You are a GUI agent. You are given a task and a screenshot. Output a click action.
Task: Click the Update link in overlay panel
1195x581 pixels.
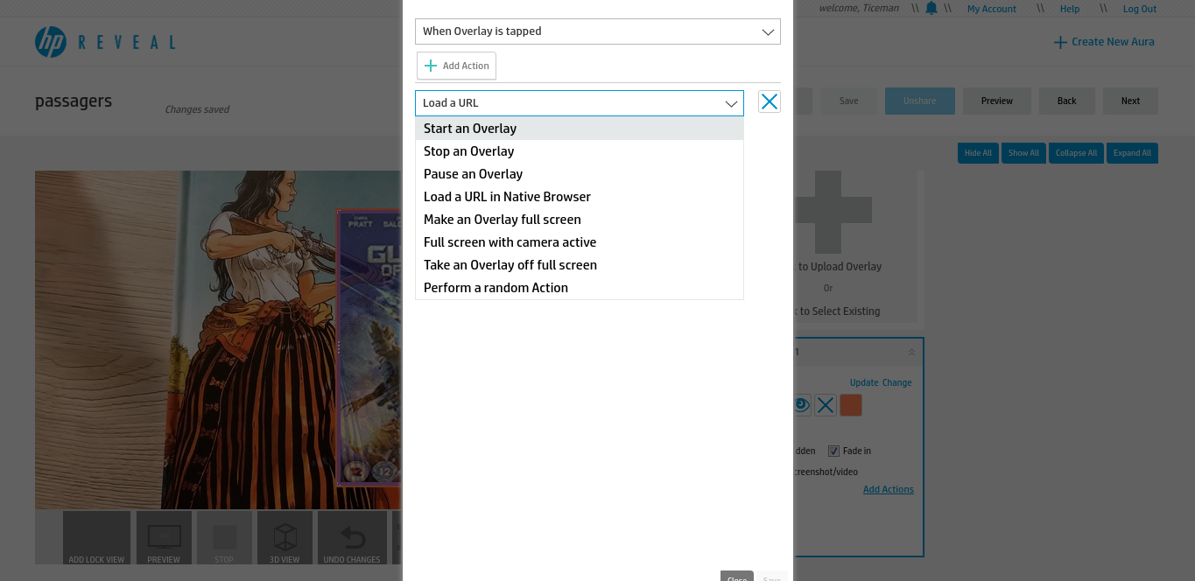tap(864, 383)
